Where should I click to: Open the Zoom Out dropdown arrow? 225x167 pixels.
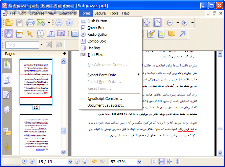[x=178, y=23]
